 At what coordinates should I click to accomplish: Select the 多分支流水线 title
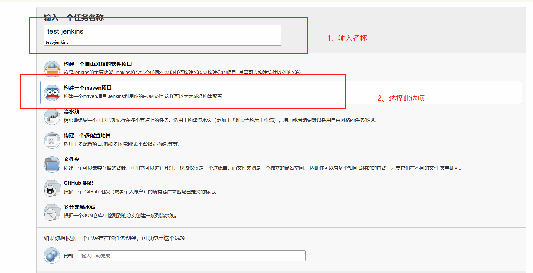79,207
